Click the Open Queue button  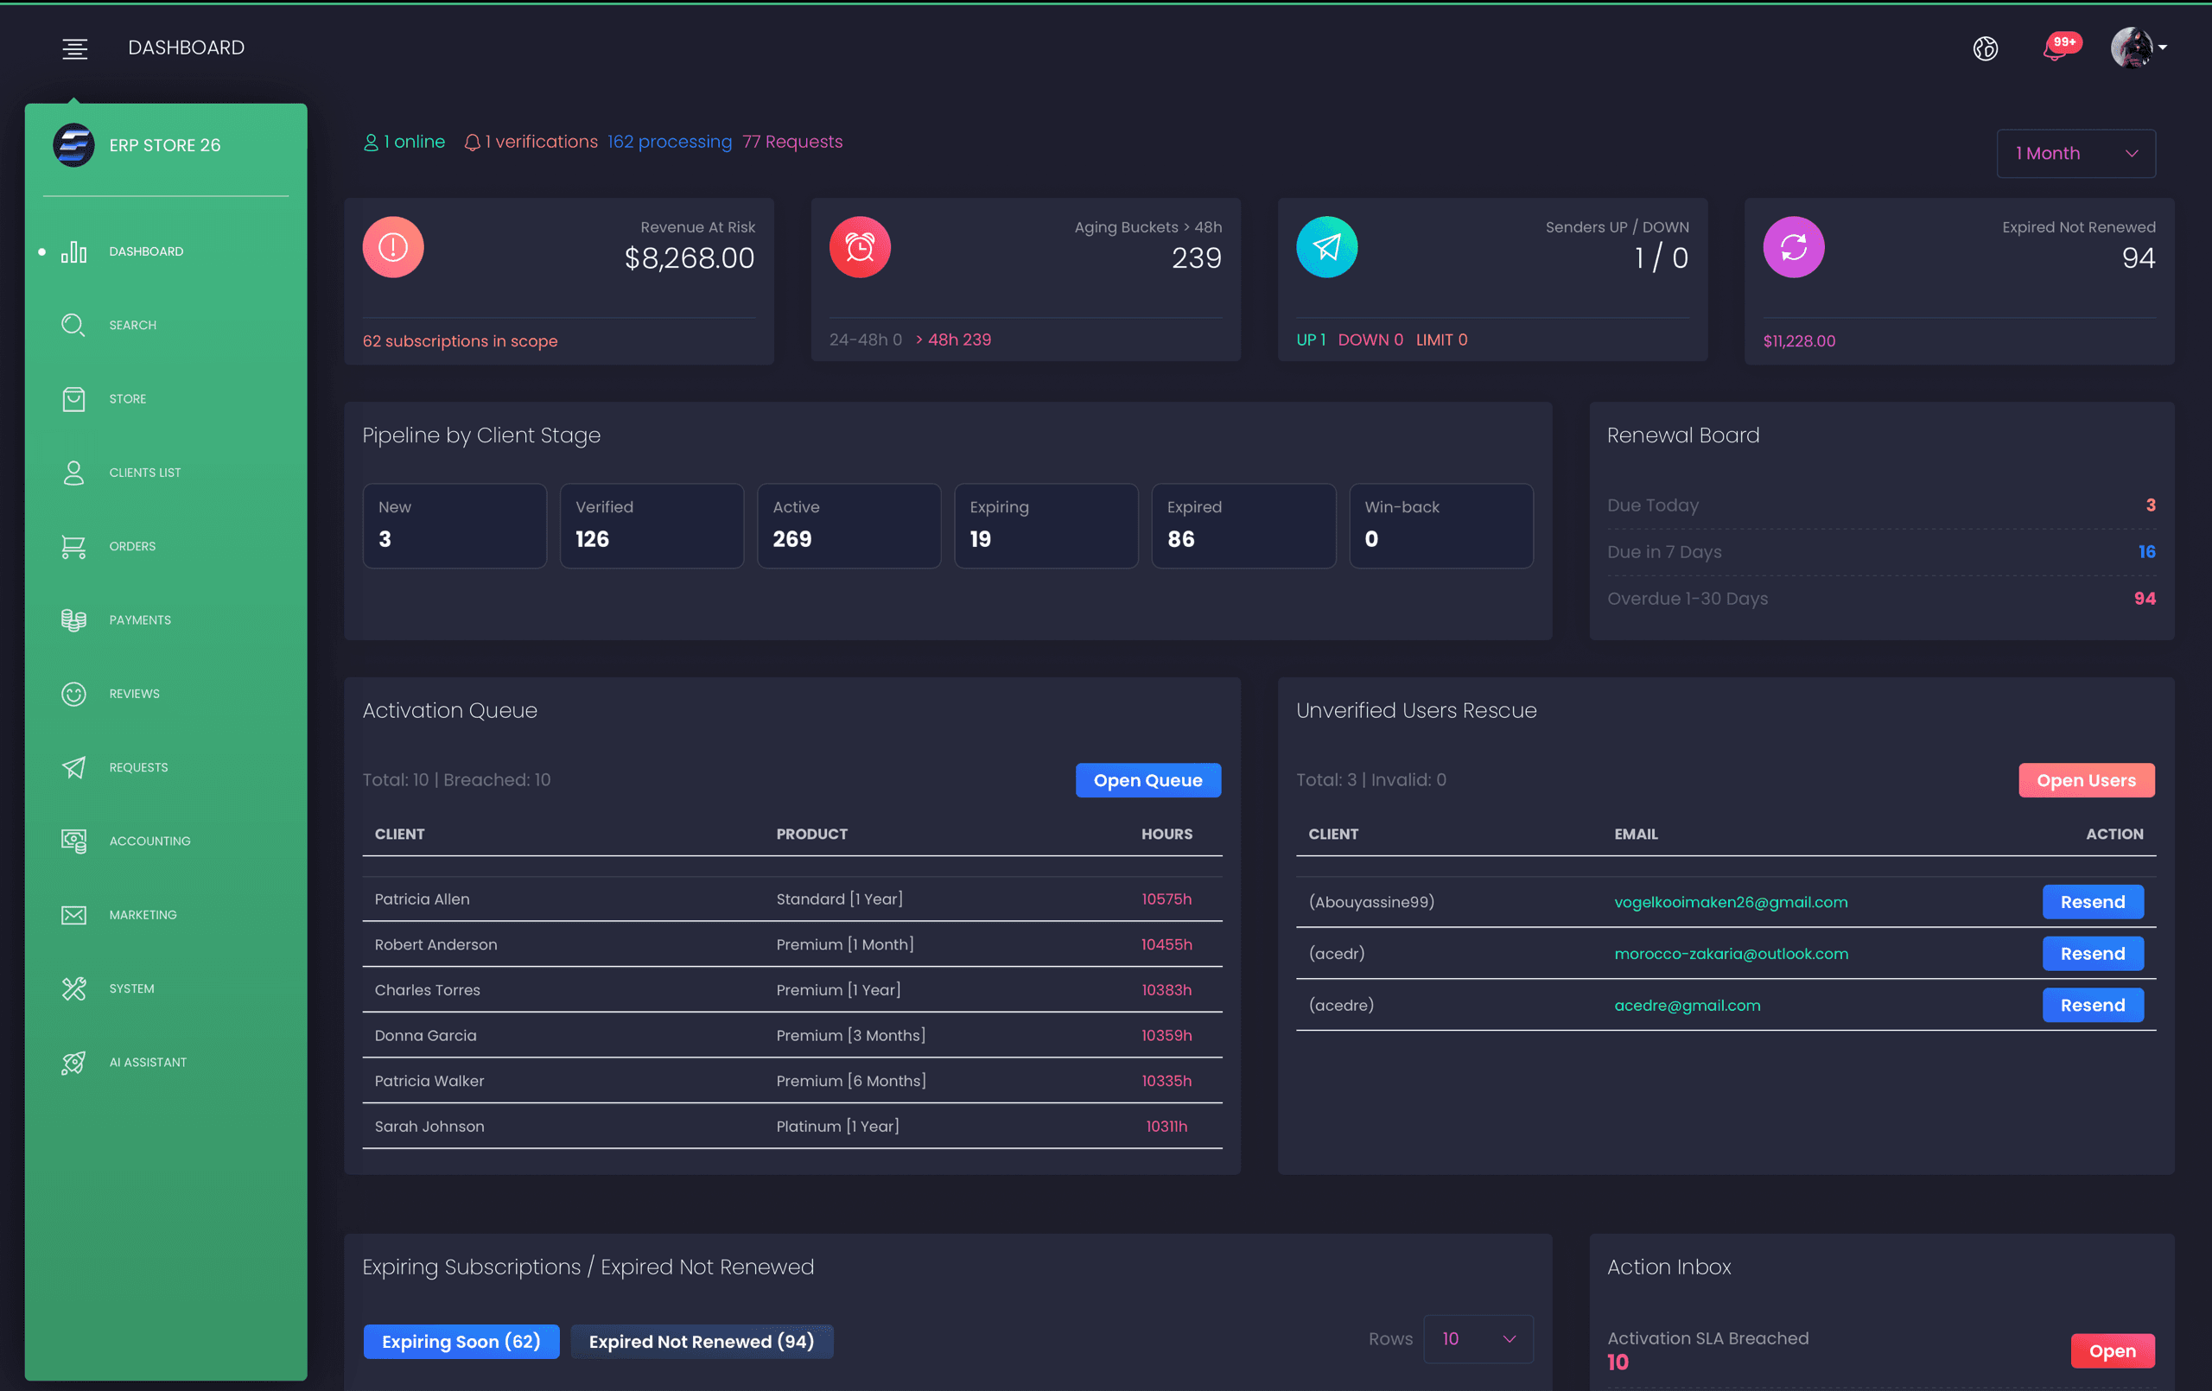click(x=1147, y=780)
